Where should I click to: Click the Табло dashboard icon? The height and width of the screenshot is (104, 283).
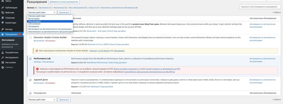[x=2, y=1]
